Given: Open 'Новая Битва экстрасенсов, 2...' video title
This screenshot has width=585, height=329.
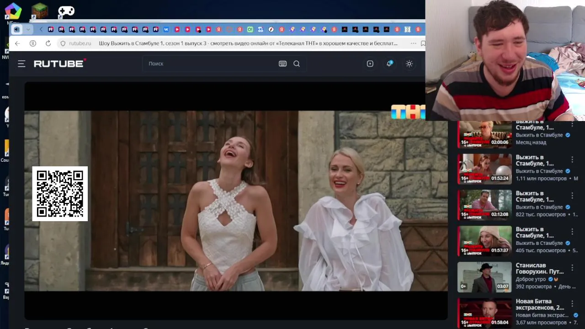Looking at the screenshot, I should point(540,305).
